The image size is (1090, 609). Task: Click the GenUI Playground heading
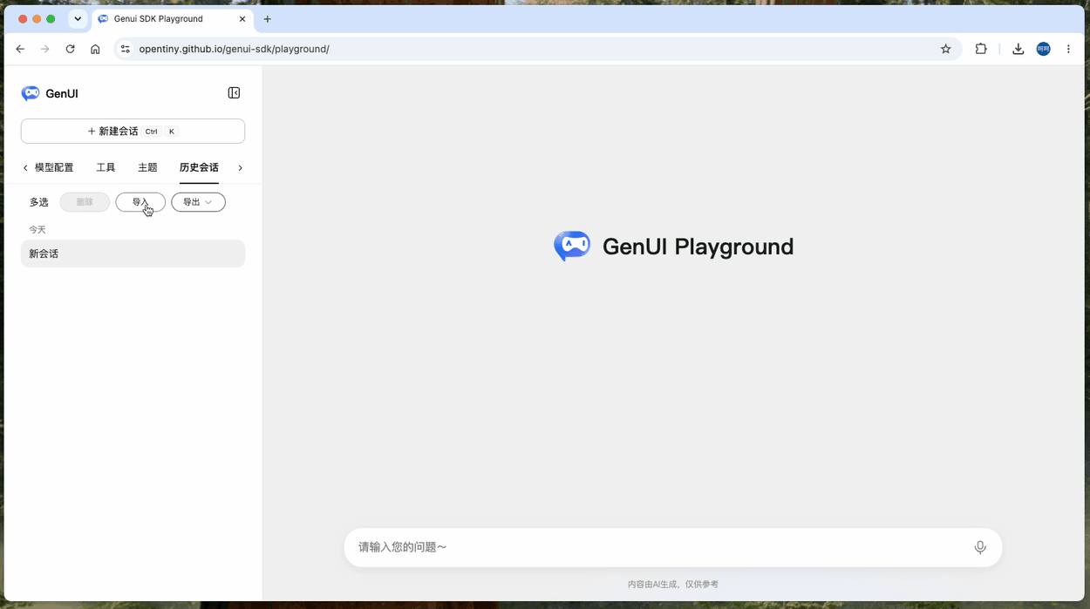tap(698, 247)
